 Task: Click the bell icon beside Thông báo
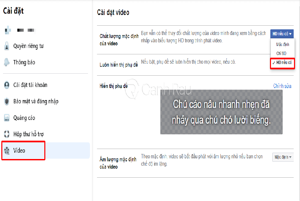point(7,62)
